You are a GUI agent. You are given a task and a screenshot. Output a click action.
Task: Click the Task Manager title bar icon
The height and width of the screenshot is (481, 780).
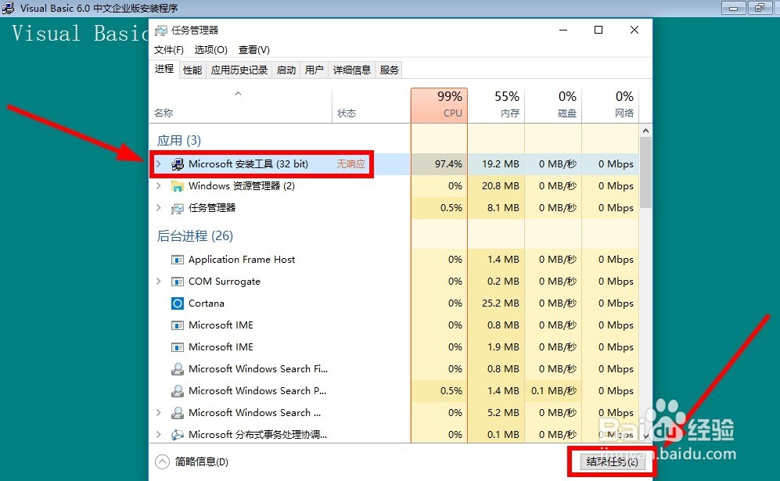[x=161, y=31]
